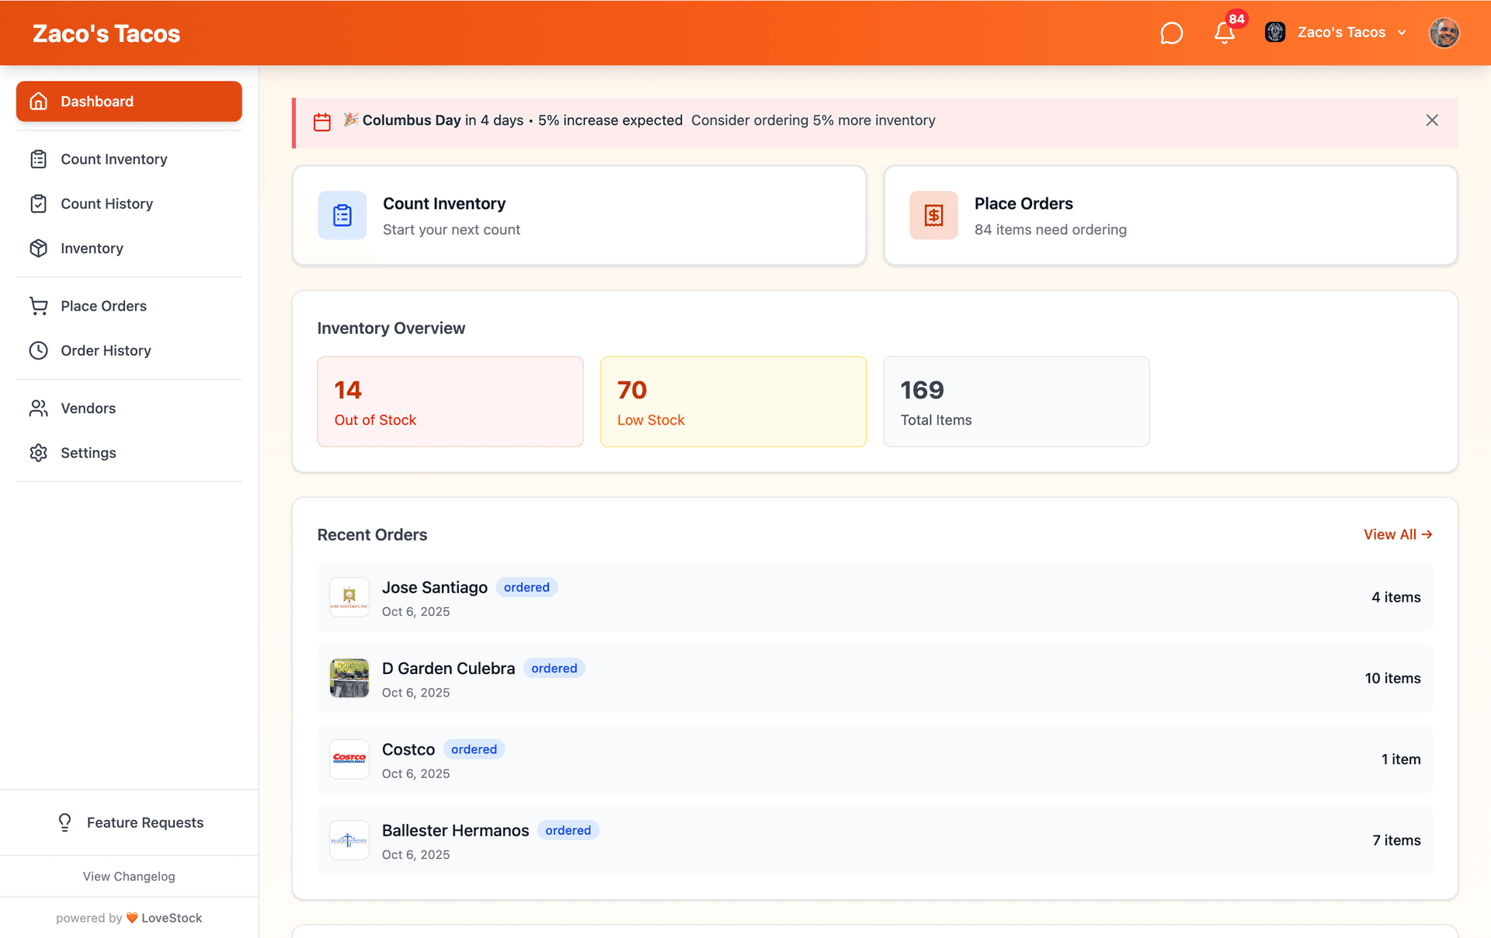Click the Costco vendor logo thumbnail
The height and width of the screenshot is (938, 1491).
pos(349,759)
